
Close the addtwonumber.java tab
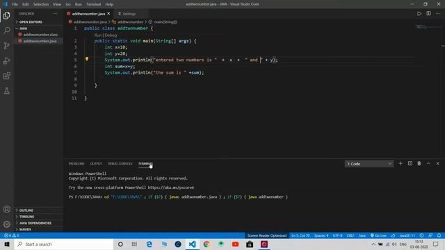point(108,14)
